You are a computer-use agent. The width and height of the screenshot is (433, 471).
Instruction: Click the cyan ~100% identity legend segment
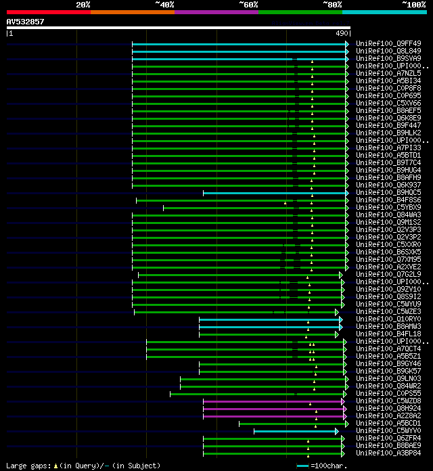(x=384, y=12)
